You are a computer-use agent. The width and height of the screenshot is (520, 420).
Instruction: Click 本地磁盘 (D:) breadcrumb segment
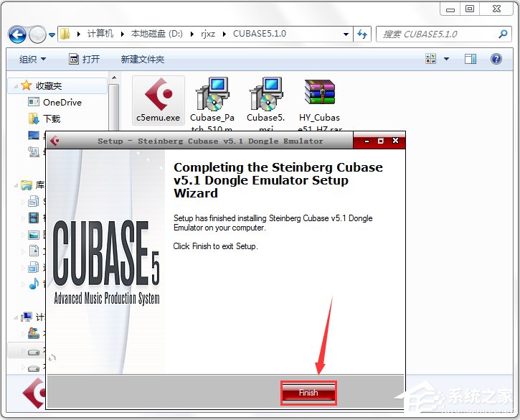157,34
